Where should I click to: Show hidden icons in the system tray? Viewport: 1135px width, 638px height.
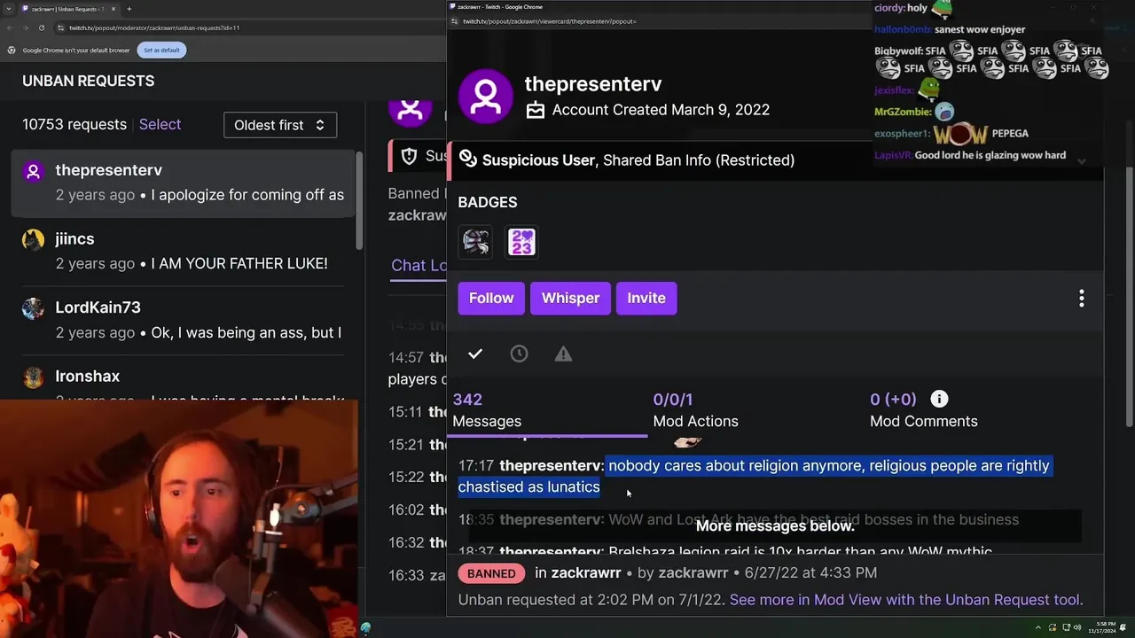(x=1037, y=627)
